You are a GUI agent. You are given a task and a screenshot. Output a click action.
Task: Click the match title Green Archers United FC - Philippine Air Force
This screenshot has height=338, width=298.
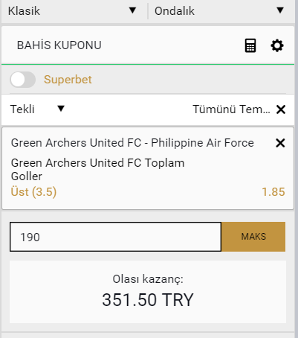[132, 143]
